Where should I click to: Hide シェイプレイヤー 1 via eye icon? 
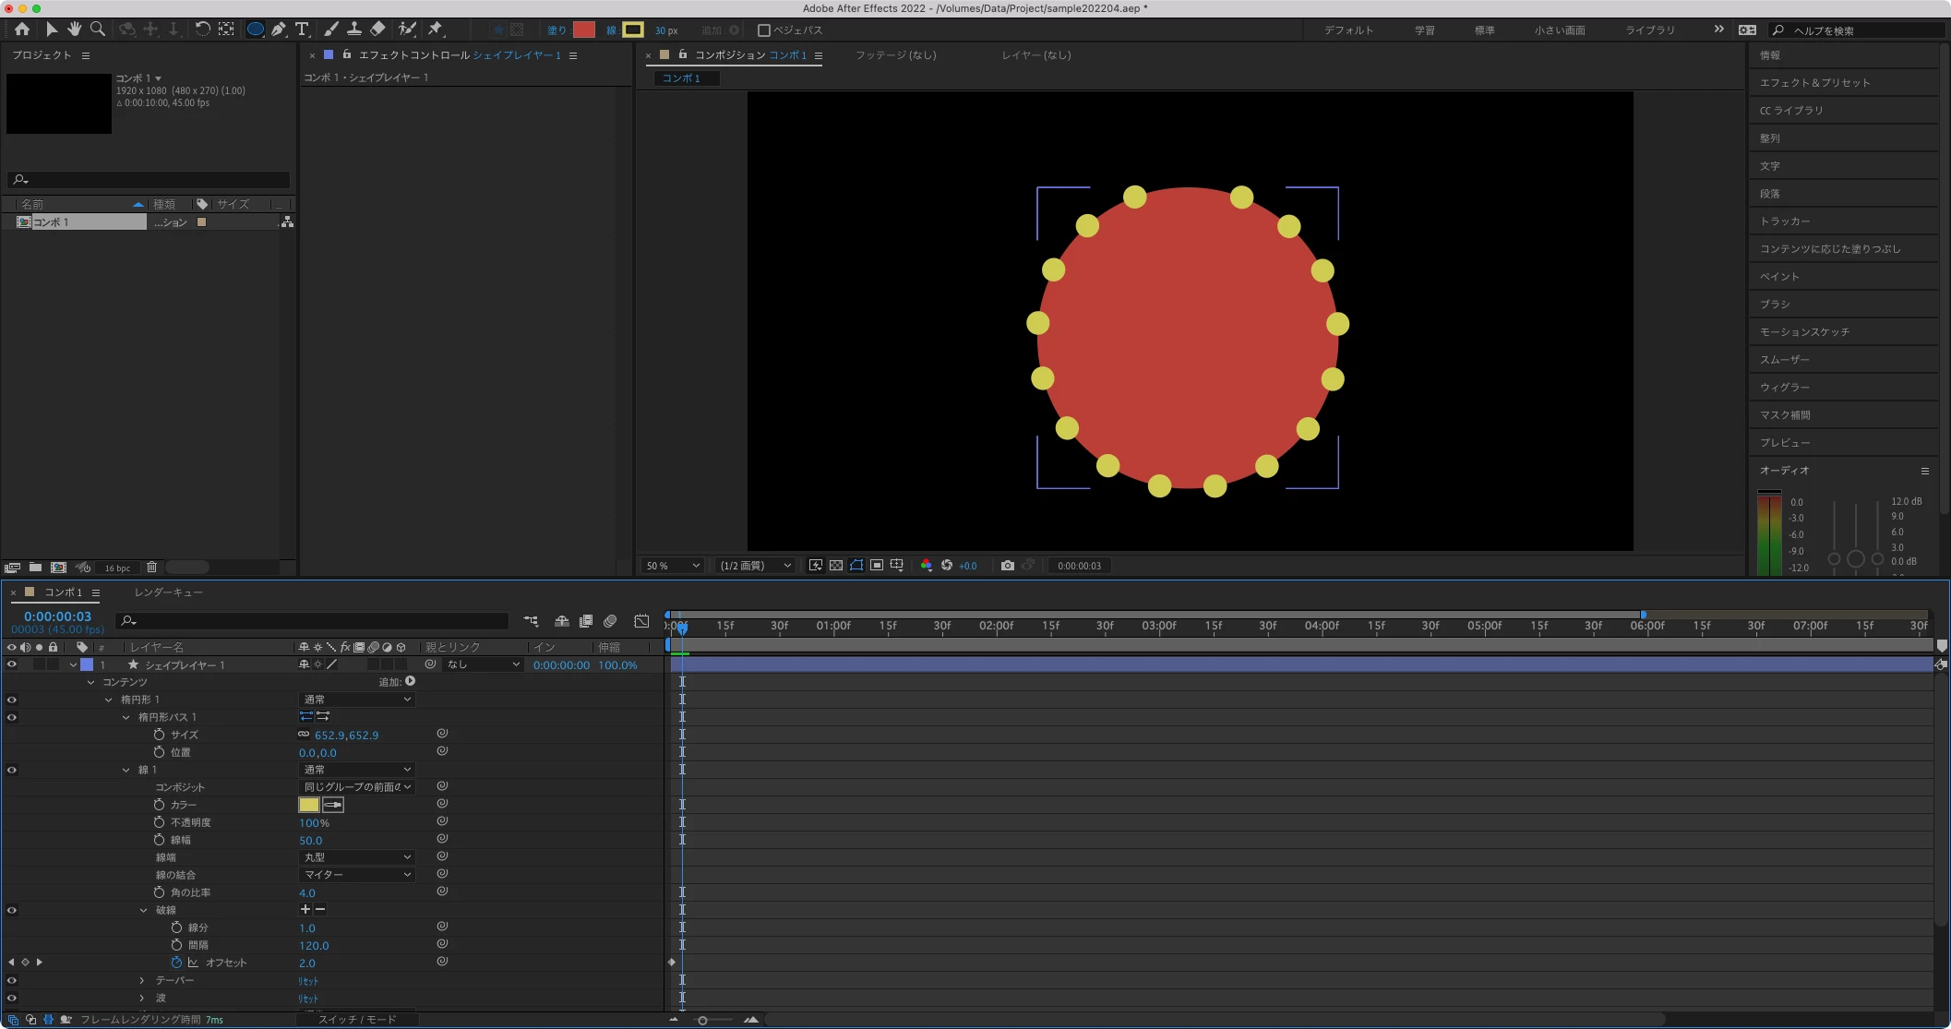11,664
